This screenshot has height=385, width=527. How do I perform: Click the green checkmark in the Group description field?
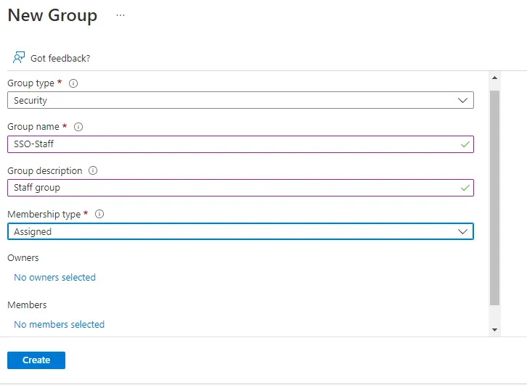(465, 188)
